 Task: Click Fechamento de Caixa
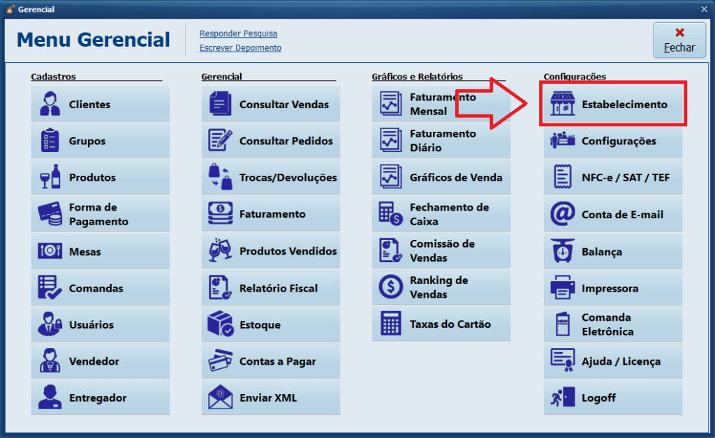441,213
